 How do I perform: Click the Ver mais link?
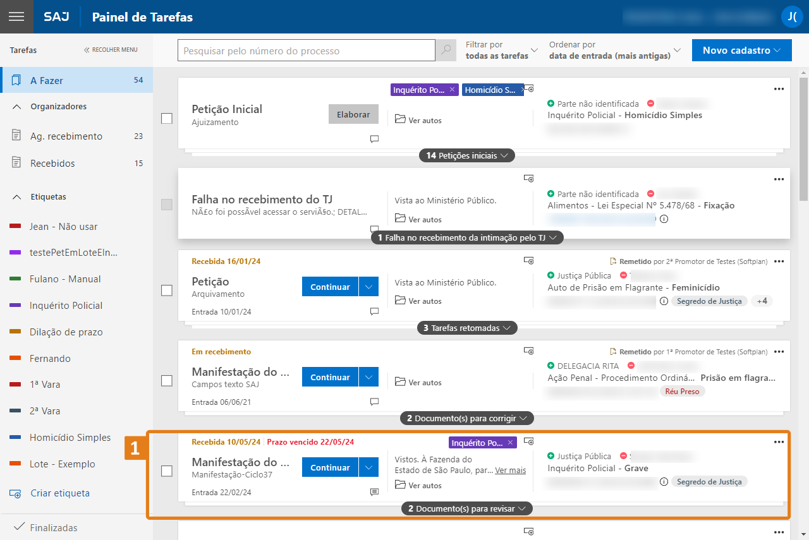(x=510, y=471)
